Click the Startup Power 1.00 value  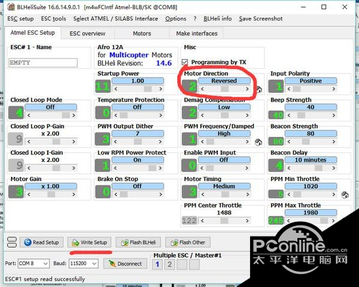point(138,81)
